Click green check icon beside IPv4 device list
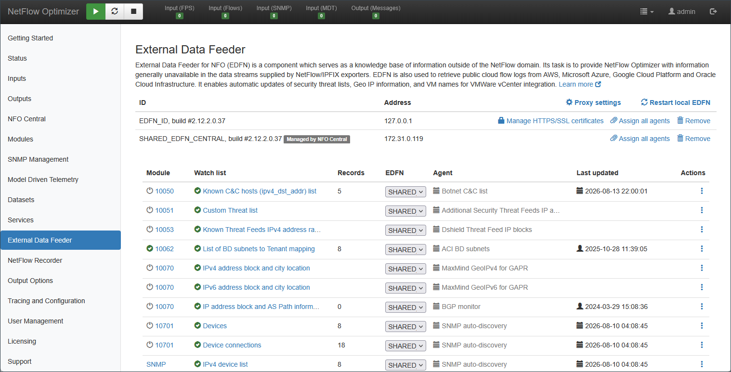731x372 pixels. pyautogui.click(x=197, y=364)
